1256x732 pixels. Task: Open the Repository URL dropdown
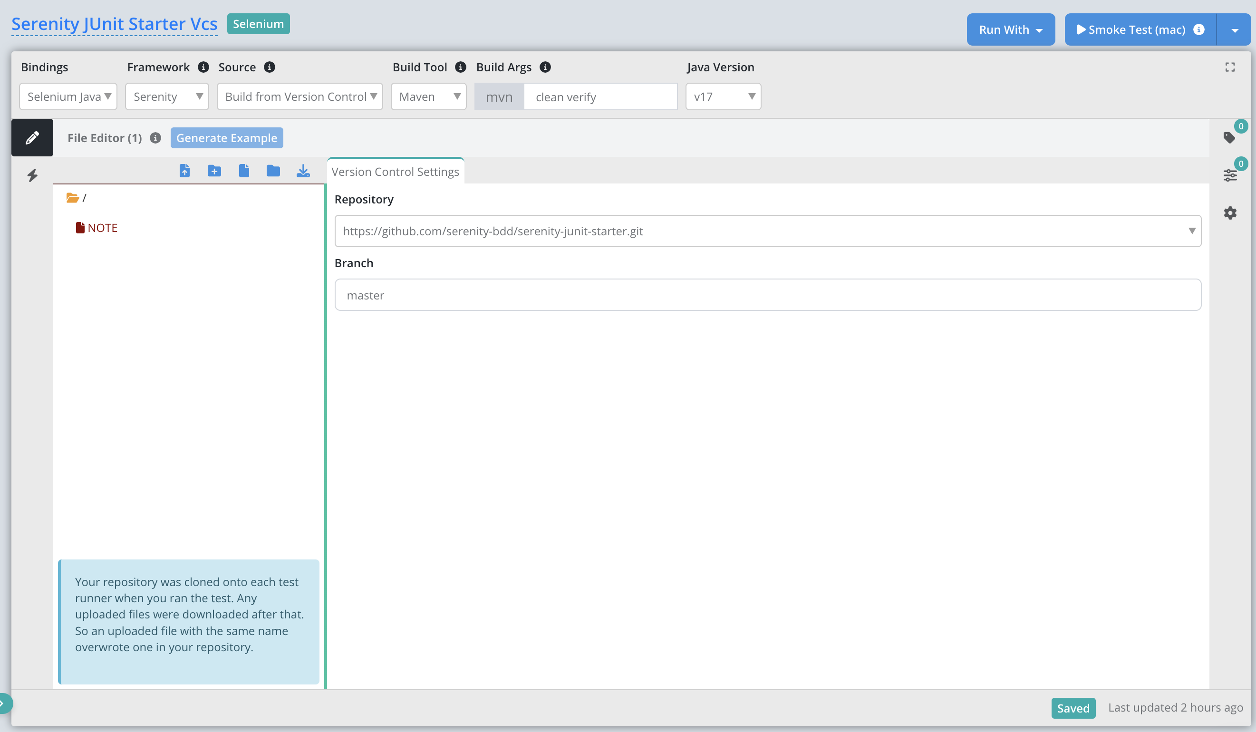pos(768,231)
